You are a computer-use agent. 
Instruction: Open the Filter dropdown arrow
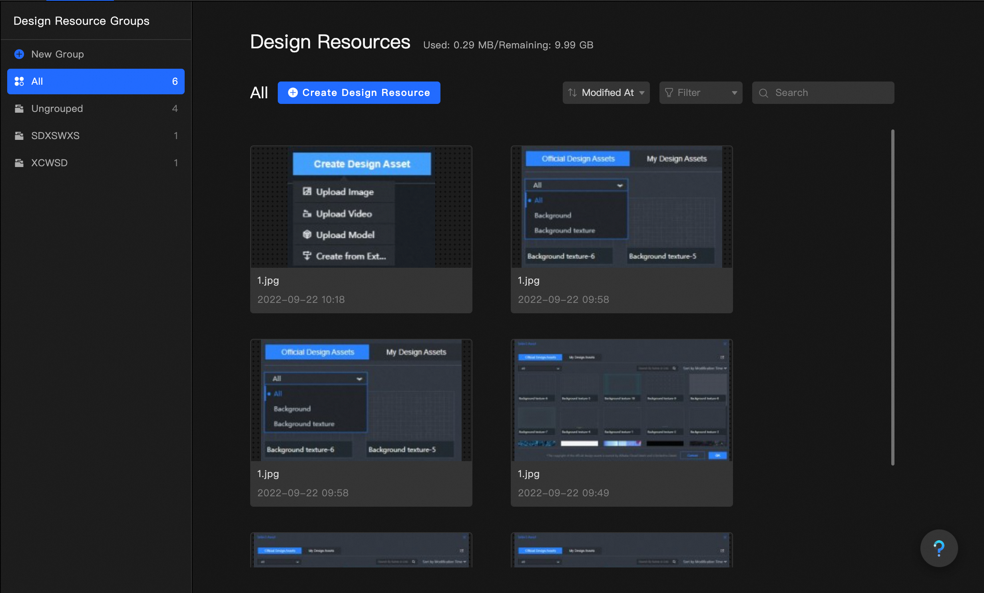734,93
